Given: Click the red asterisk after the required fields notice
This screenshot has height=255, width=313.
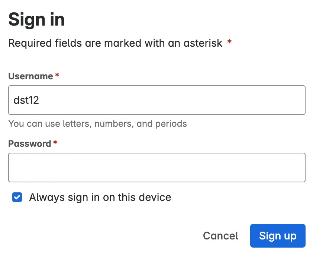Looking at the screenshot, I should (230, 43).
